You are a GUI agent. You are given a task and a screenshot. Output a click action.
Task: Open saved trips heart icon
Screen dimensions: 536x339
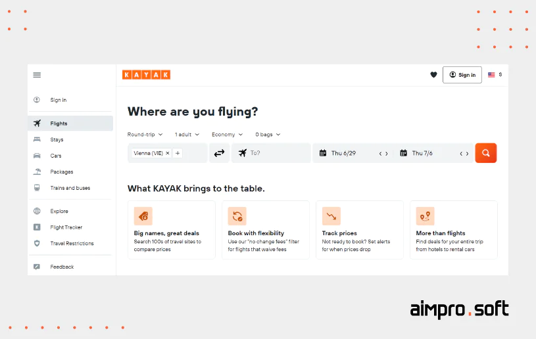point(433,74)
